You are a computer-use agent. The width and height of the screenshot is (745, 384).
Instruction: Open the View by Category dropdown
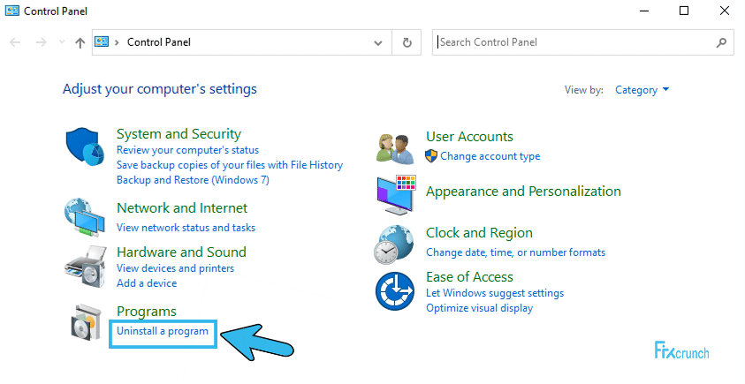coord(642,90)
